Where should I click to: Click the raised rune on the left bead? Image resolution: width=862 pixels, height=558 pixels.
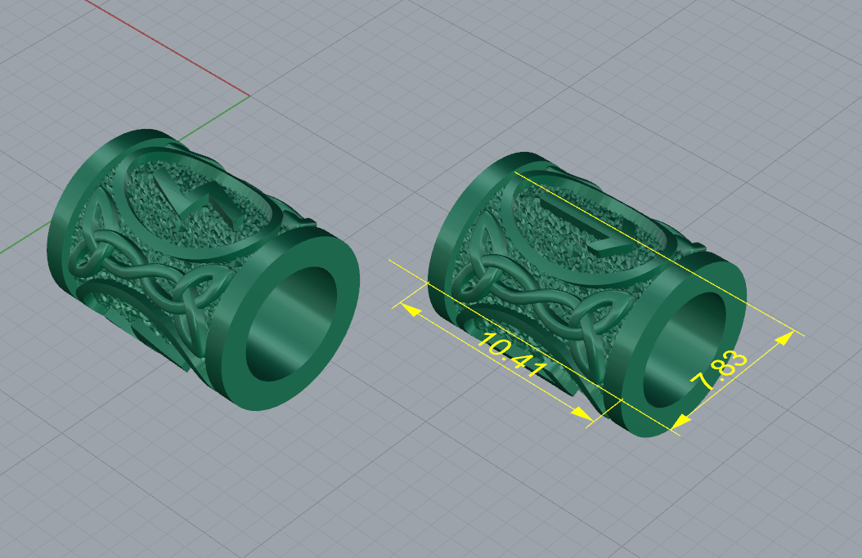pos(197,199)
